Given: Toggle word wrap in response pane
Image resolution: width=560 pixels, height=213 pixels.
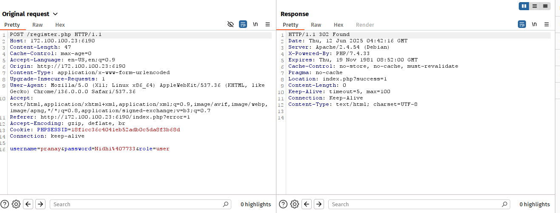Looking at the screenshot, I should click(522, 25).
